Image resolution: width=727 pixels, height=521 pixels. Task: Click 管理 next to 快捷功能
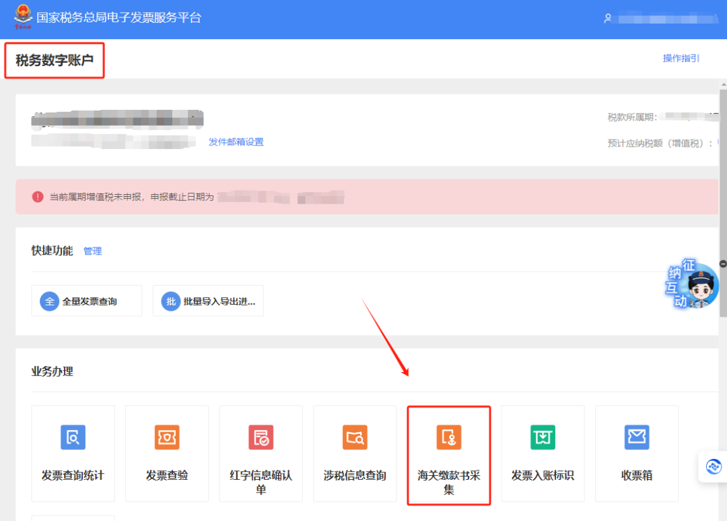[93, 251]
